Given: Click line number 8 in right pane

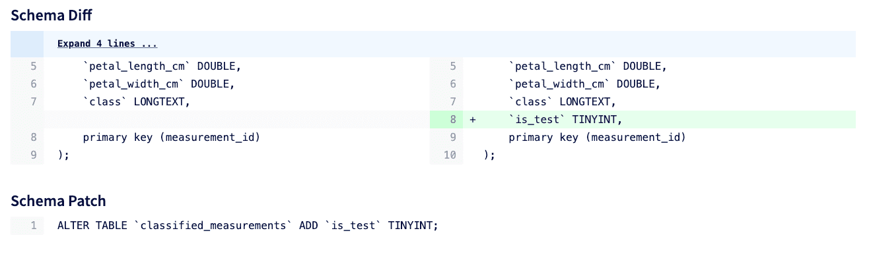Looking at the screenshot, I should coord(452,120).
